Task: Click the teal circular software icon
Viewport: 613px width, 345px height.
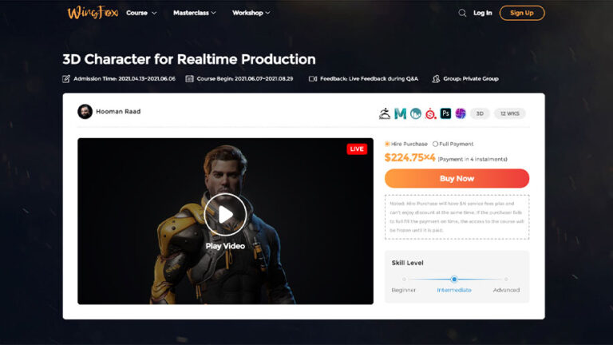Action: [416, 113]
